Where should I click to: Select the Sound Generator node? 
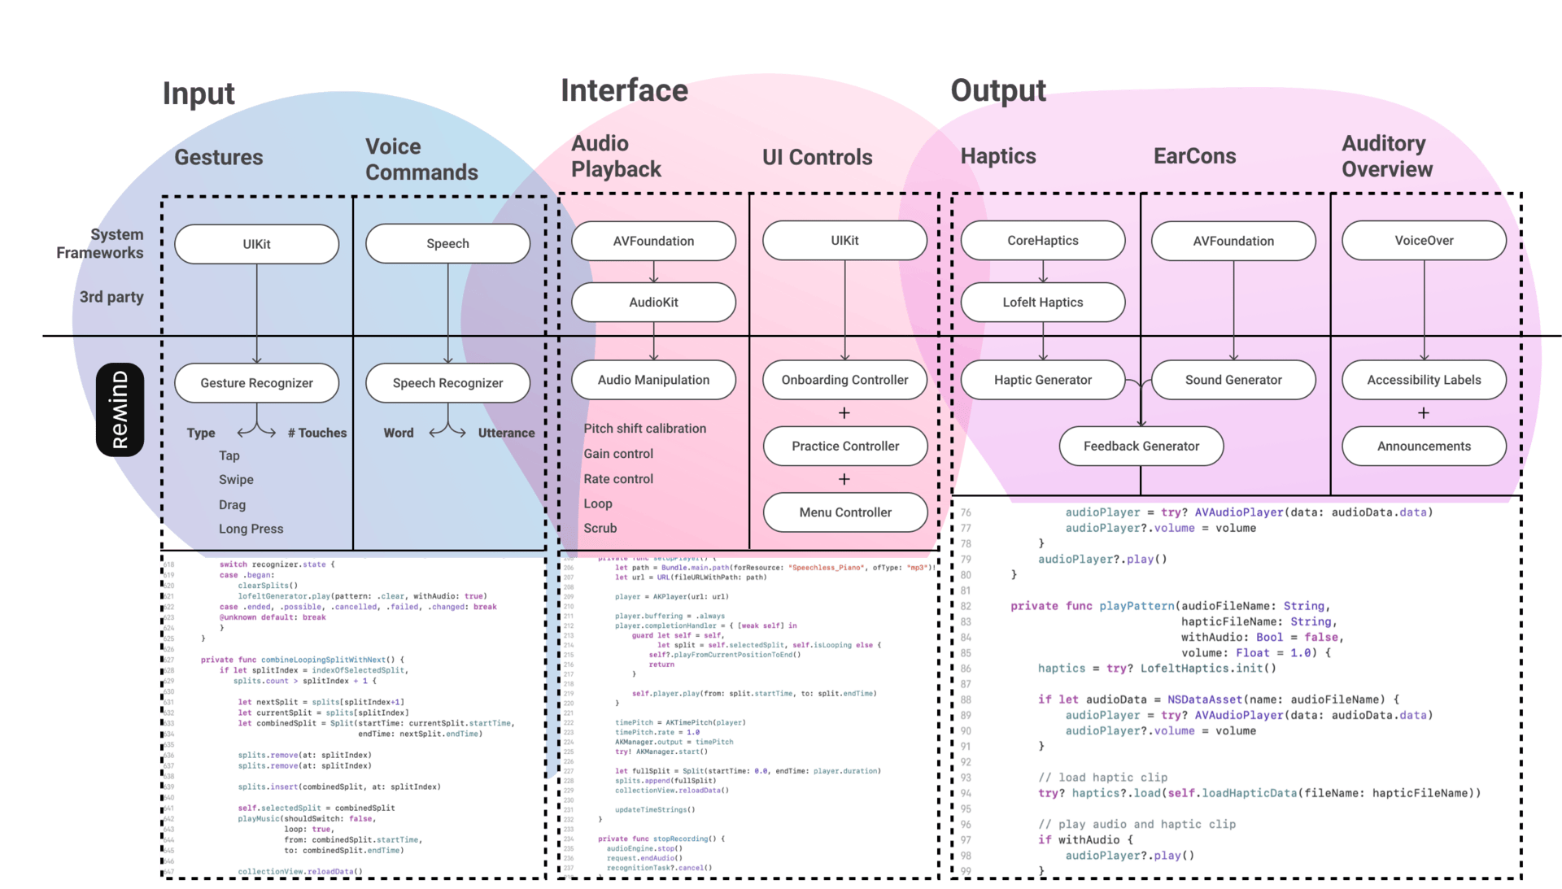(1233, 379)
